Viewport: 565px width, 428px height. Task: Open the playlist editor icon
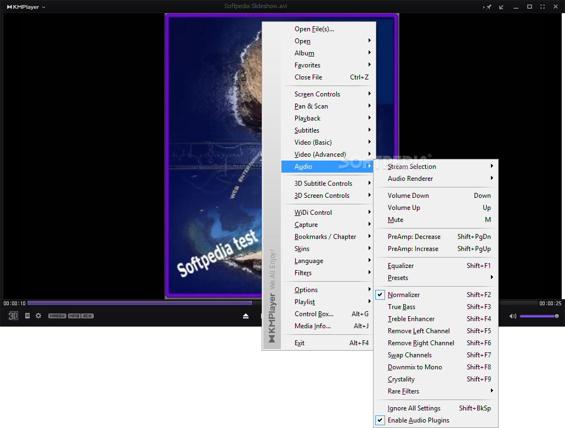tap(27, 316)
